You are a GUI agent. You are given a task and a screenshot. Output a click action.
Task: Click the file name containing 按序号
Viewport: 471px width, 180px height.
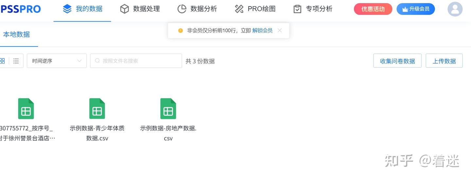click(27, 133)
